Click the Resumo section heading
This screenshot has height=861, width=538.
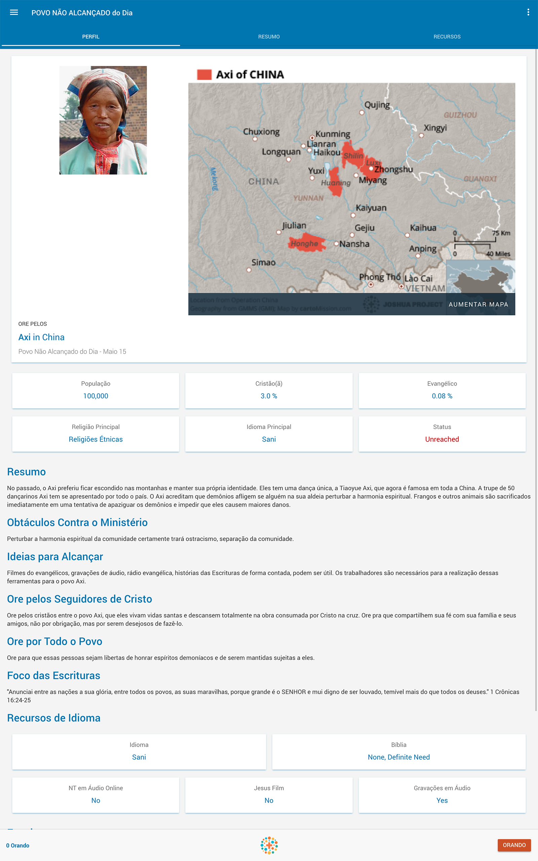pos(26,472)
